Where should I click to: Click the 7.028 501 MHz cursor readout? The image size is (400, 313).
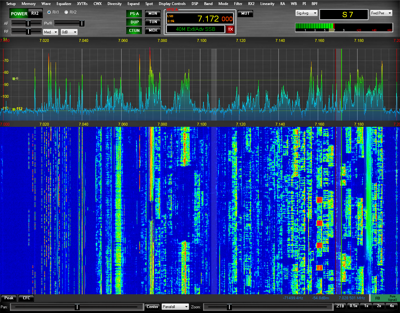(352, 298)
